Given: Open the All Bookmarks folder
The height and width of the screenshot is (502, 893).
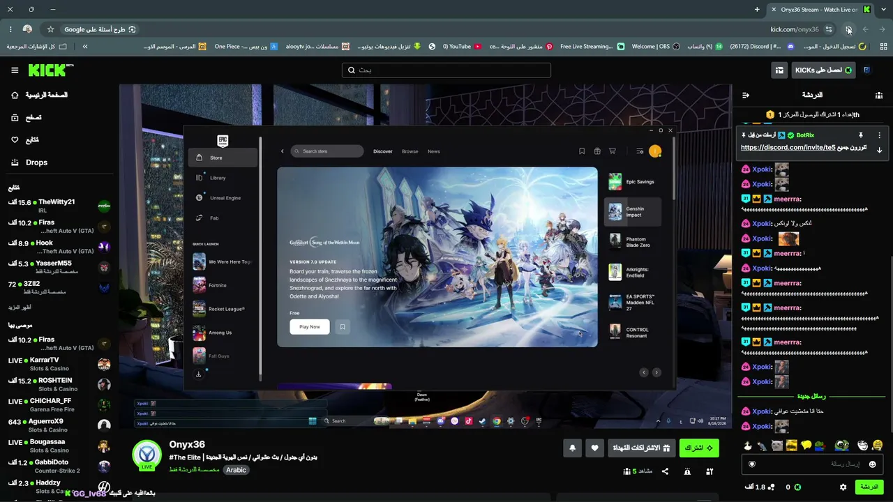Looking at the screenshot, I should pos(36,47).
